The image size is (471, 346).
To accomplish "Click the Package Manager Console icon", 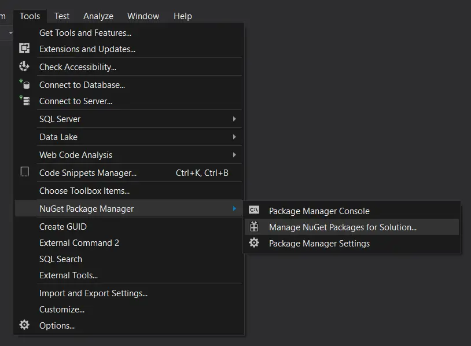I will click(x=254, y=211).
